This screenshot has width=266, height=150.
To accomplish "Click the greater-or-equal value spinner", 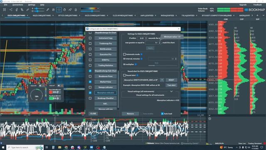I will 153,42.
